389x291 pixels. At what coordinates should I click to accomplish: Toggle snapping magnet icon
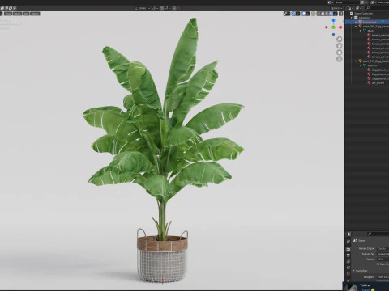[162, 8]
